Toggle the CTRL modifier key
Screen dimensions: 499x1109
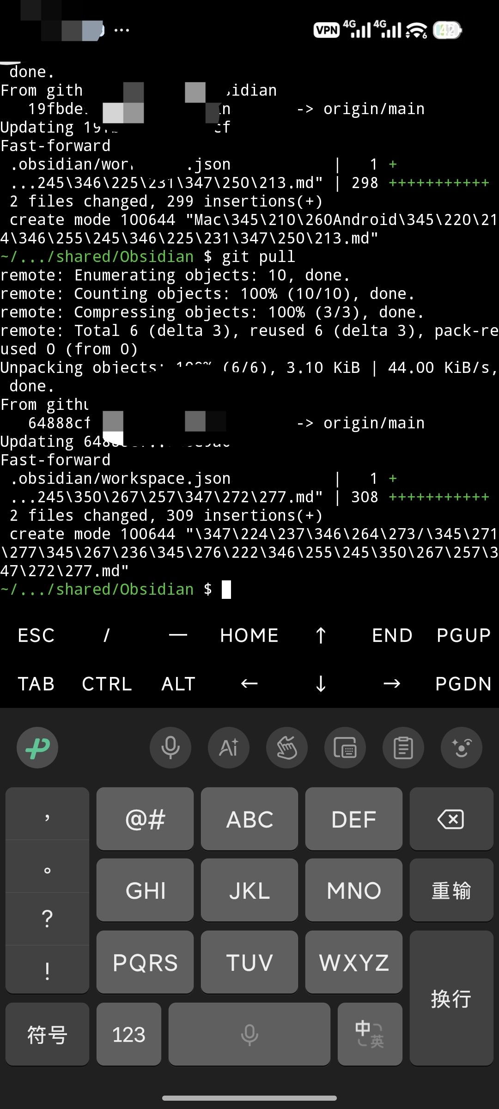tap(107, 684)
